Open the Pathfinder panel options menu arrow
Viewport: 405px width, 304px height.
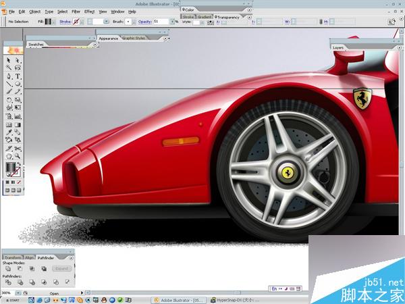pyautogui.click(x=72, y=257)
